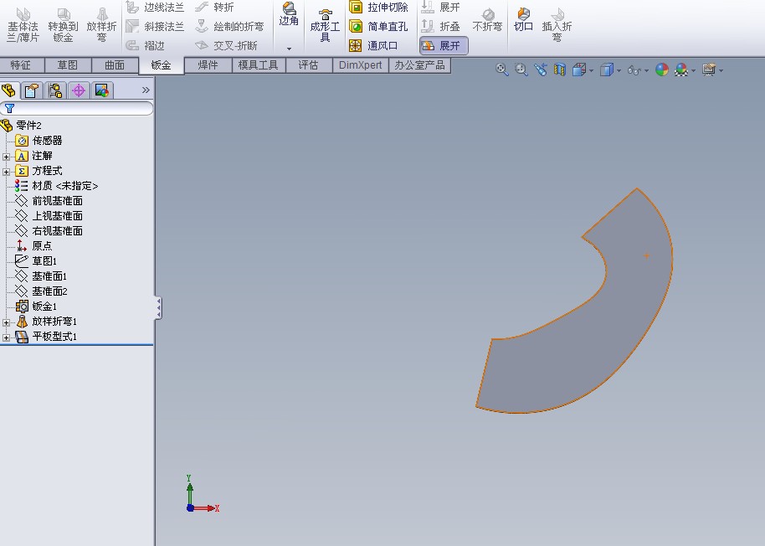Open the 办公室产品 tab
The height and width of the screenshot is (546, 765).
(419, 64)
